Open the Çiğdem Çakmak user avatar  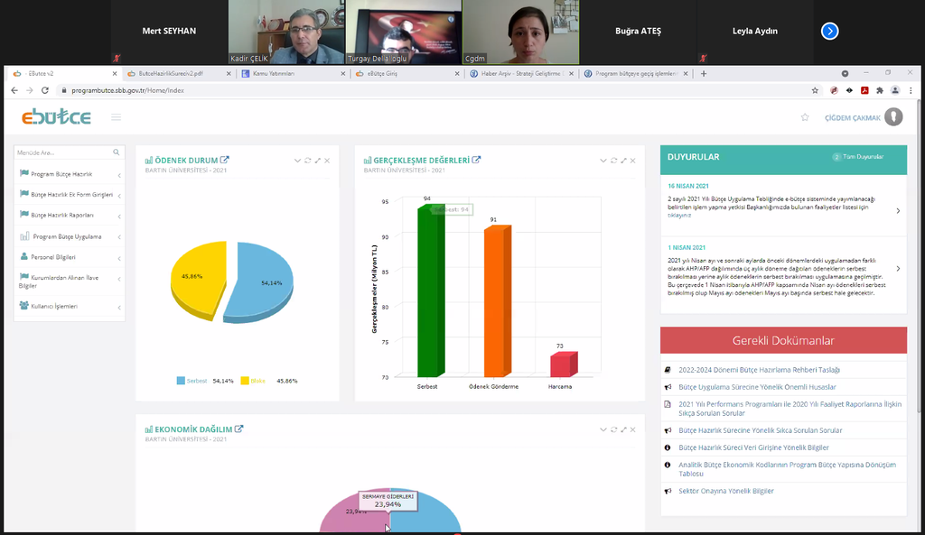[893, 117]
